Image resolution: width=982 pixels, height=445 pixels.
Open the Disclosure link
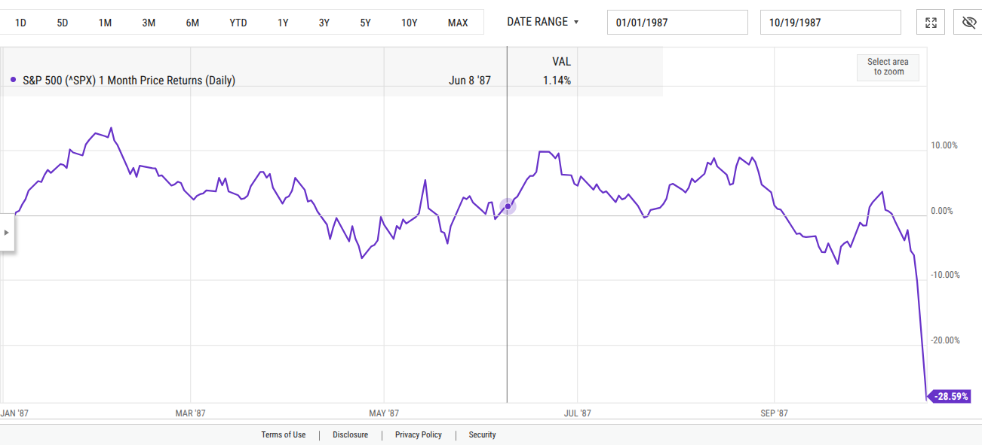tap(350, 434)
